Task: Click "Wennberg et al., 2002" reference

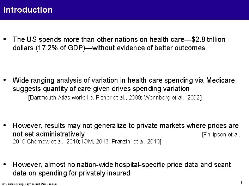Action: [x=172, y=97]
